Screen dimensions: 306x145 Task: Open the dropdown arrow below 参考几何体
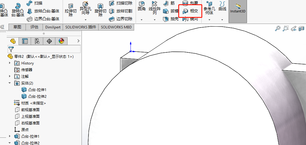click(209, 20)
